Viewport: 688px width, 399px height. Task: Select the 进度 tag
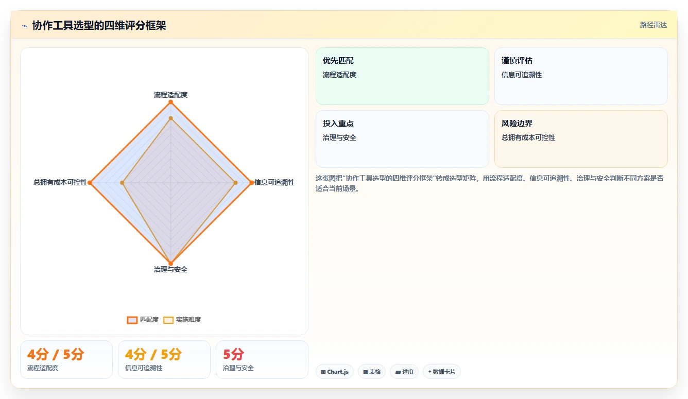(404, 372)
